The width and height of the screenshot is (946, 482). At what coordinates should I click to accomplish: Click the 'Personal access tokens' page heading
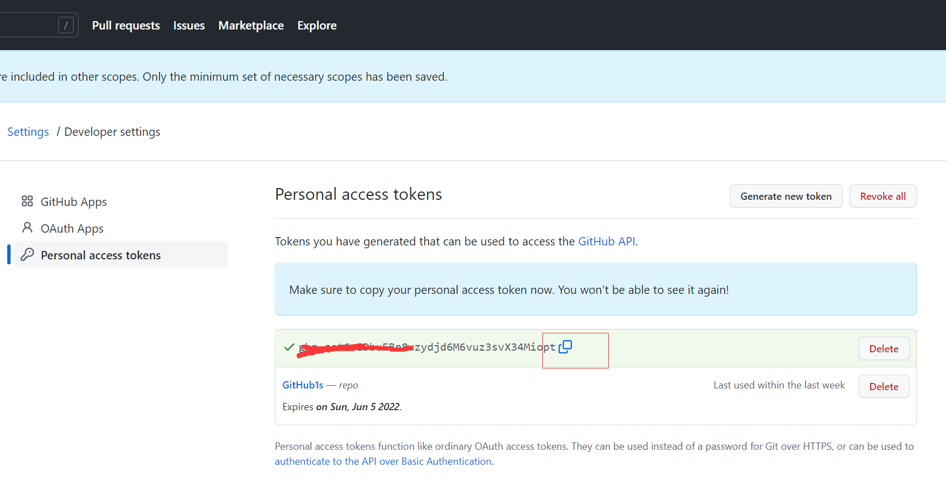(x=358, y=194)
